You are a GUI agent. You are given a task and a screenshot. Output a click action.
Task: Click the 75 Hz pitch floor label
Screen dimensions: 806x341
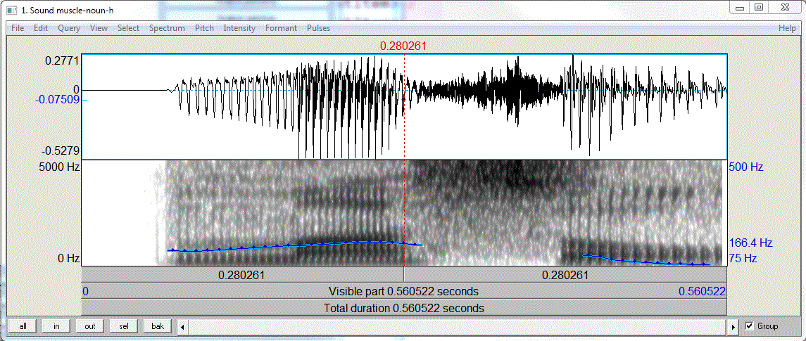click(743, 258)
